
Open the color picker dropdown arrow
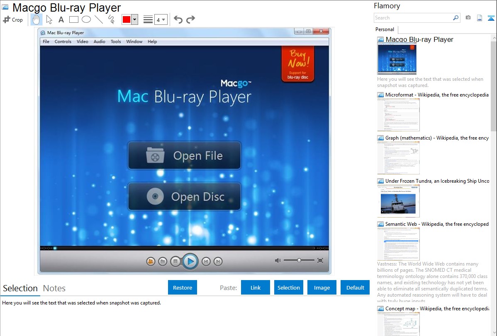point(135,19)
